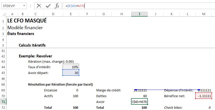The width and height of the screenshot is (215, 110).
Task: Click the 'Dépense d'intérêt:' label
Action: 179,90
